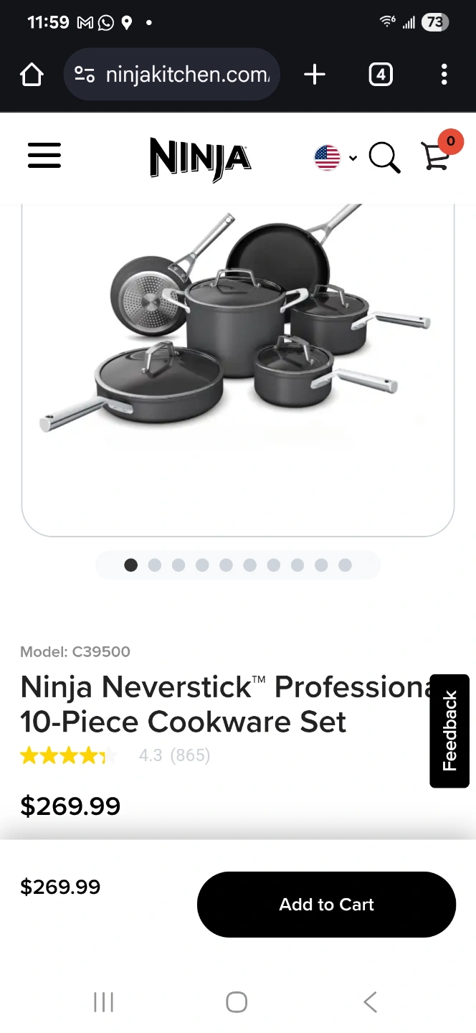Open the browser three-dot overflow menu
This screenshot has width=476, height=1033.
coord(444,75)
